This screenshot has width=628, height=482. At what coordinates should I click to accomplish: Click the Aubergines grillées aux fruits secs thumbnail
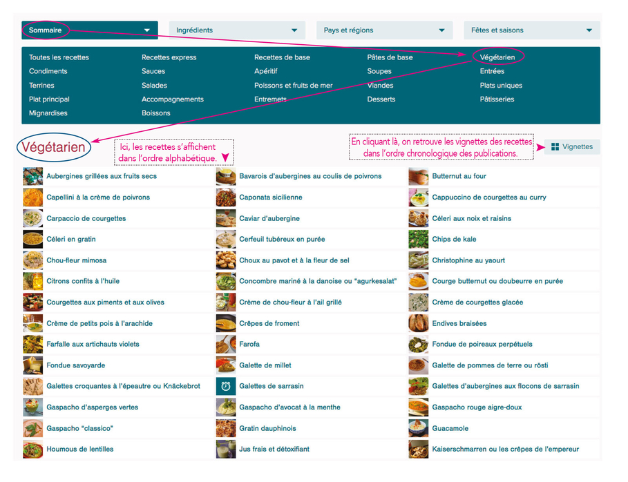[x=32, y=176]
